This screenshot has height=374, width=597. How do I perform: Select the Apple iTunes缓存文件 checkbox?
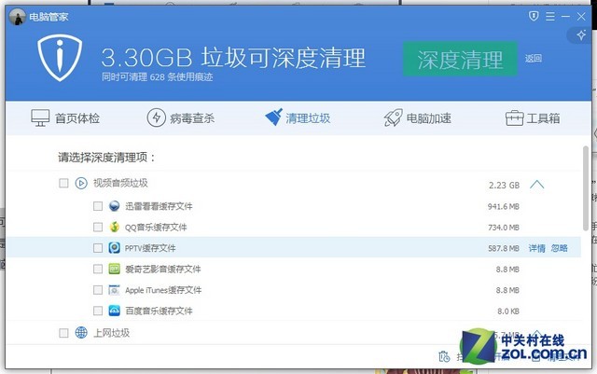click(x=98, y=290)
